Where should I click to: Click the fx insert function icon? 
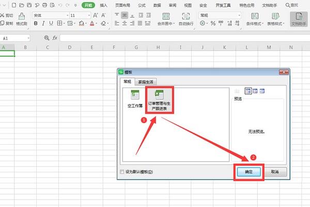tap(55, 38)
